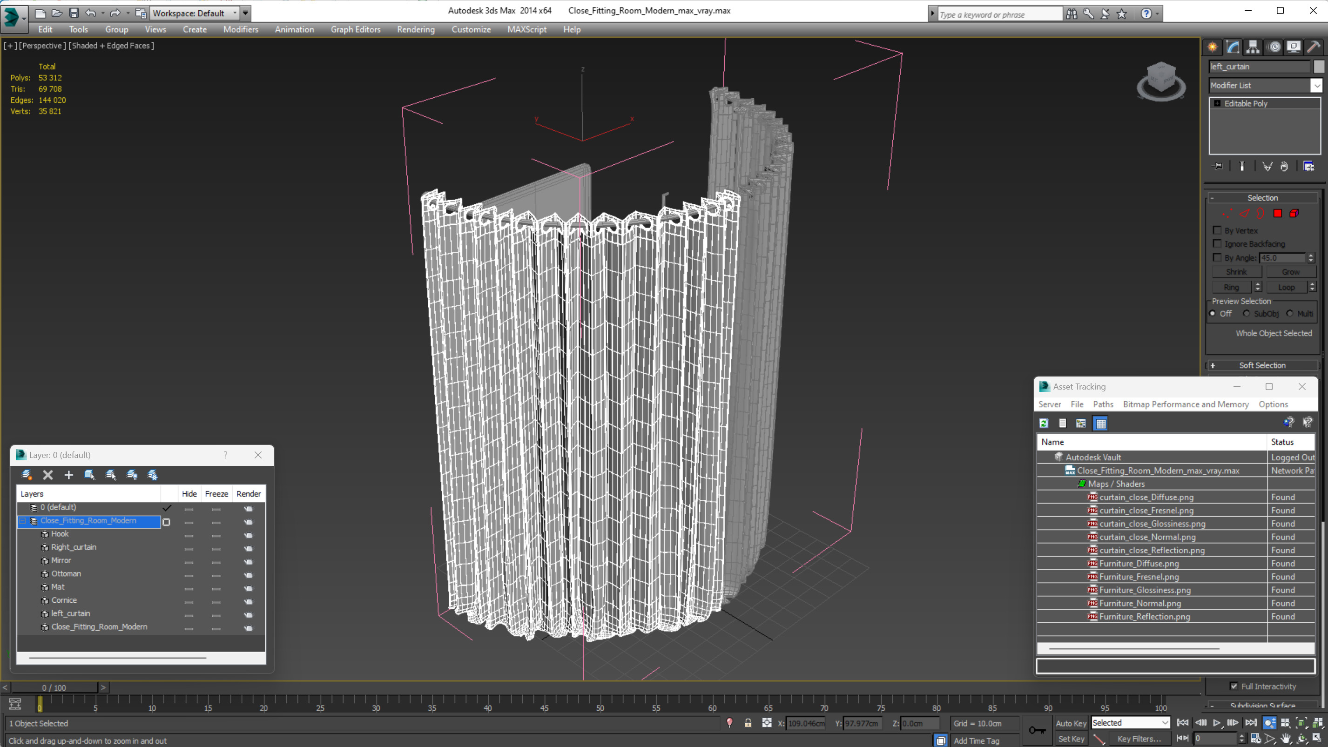Enable Ignore Backfacing checkbox

click(1218, 243)
